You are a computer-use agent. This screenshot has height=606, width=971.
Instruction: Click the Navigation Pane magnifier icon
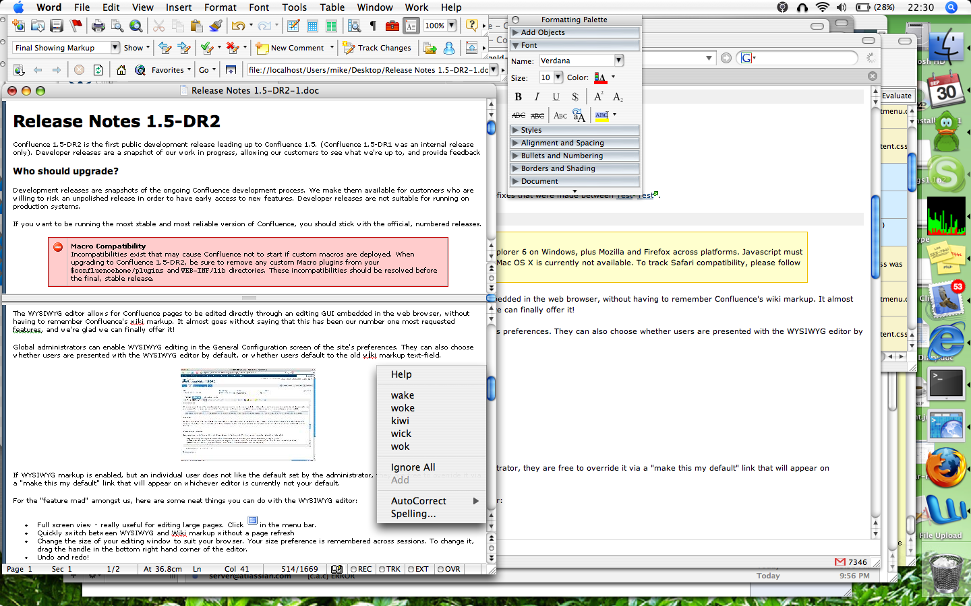[x=354, y=26]
